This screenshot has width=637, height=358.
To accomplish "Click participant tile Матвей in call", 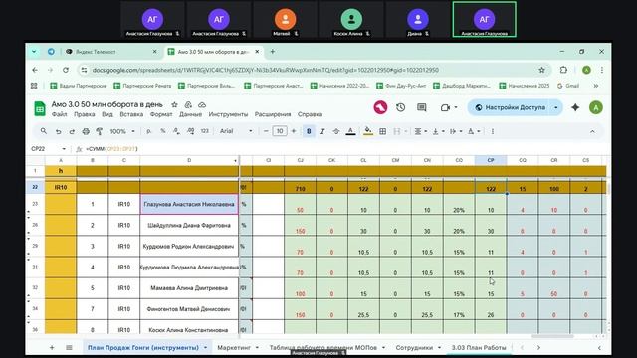I will pos(286,20).
